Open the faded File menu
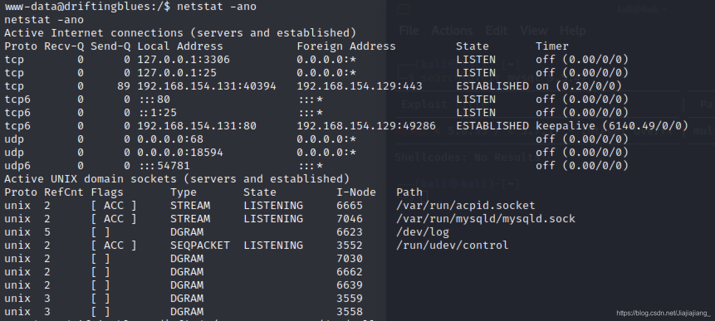The height and width of the screenshot is (321, 715). click(x=409, y=31)
